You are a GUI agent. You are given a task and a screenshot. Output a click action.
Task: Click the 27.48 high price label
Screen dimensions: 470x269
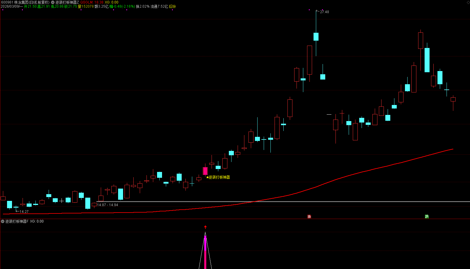coord(324,12)
